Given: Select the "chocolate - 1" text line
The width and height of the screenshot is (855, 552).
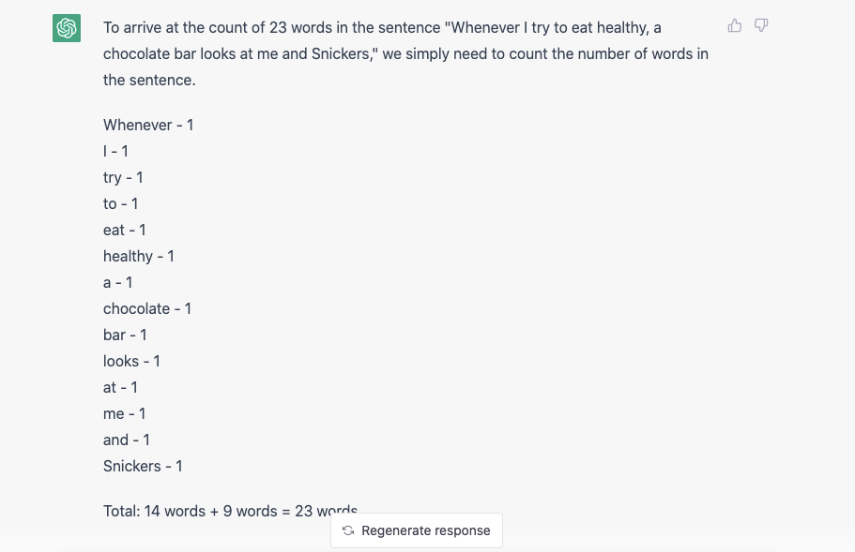Looking at the screenshot, I should coord(147,308).
